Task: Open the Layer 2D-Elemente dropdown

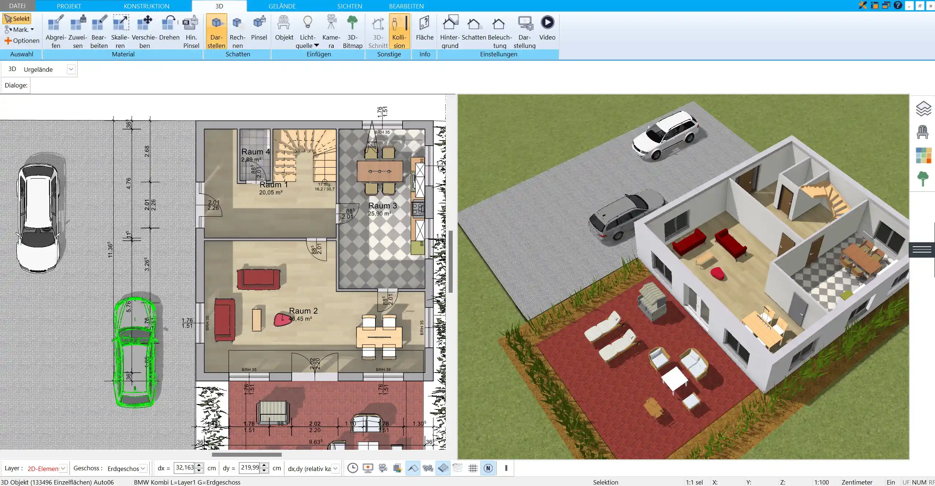Action: [63, 468]
